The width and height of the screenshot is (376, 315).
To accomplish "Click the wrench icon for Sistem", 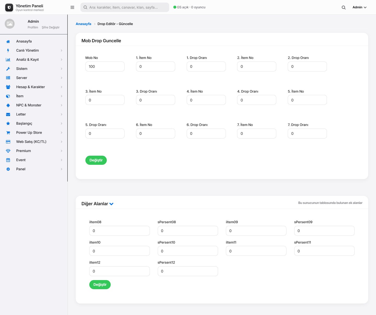I will click(8, 69).
